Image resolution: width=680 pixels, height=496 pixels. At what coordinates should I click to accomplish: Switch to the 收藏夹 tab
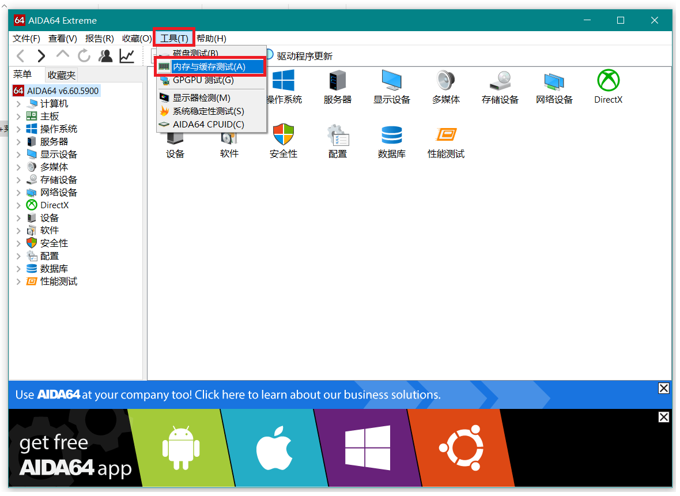tap(62, 75)
